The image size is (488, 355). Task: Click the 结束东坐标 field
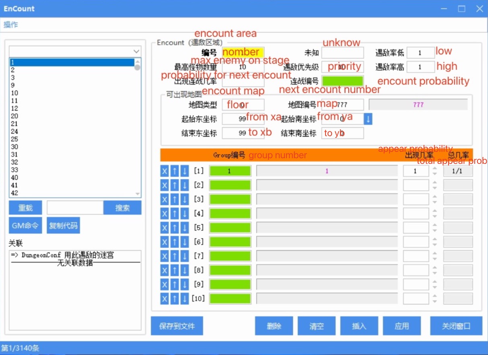point(243,133)
